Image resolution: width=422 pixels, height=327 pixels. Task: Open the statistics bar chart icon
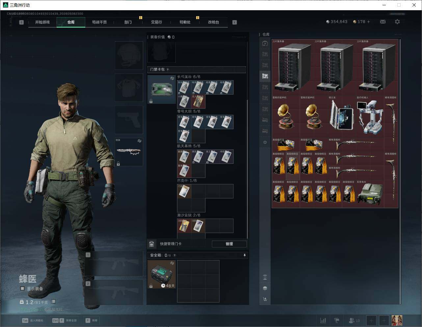click(x=323, y=320)
